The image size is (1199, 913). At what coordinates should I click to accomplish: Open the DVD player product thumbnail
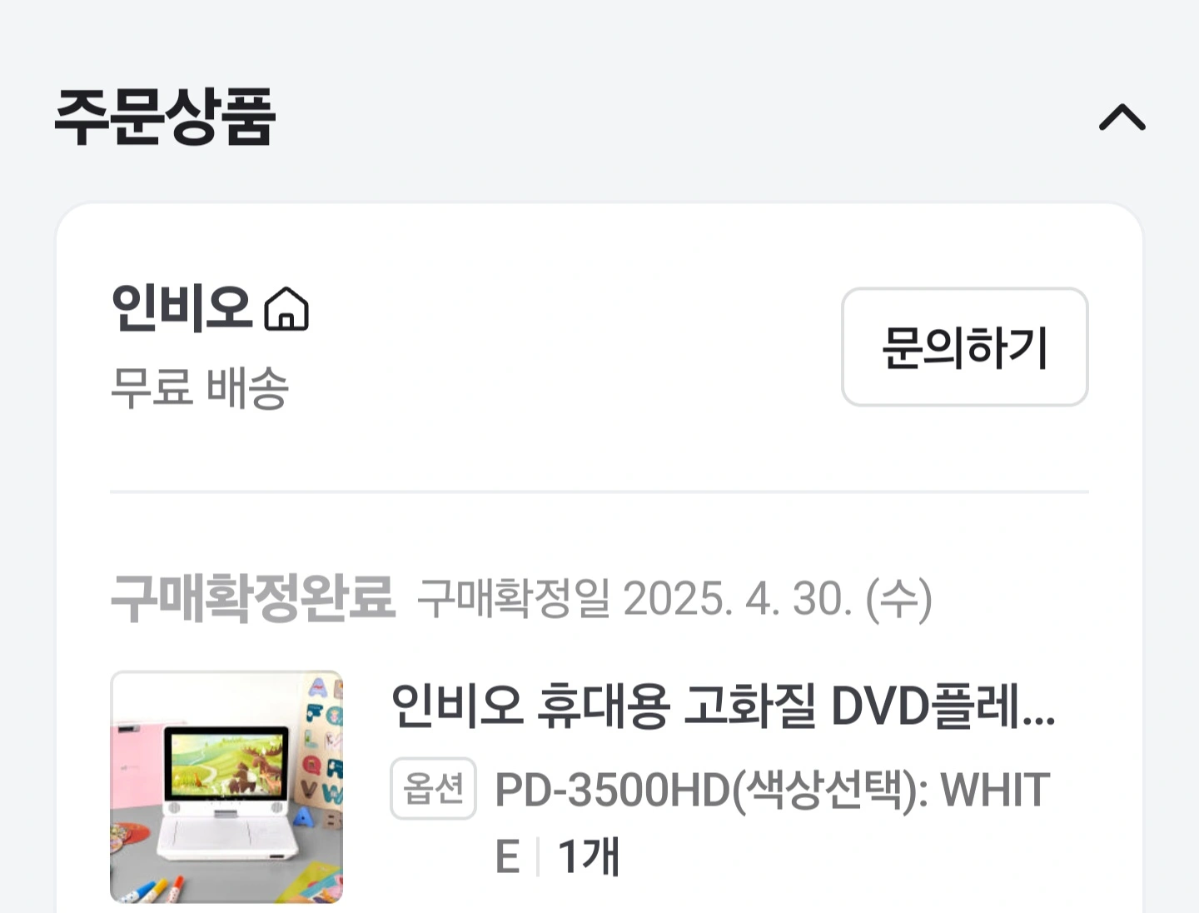(226, 786)
